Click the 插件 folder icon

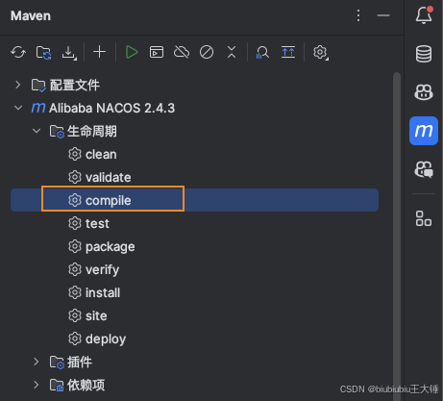(x=57, y=362)
